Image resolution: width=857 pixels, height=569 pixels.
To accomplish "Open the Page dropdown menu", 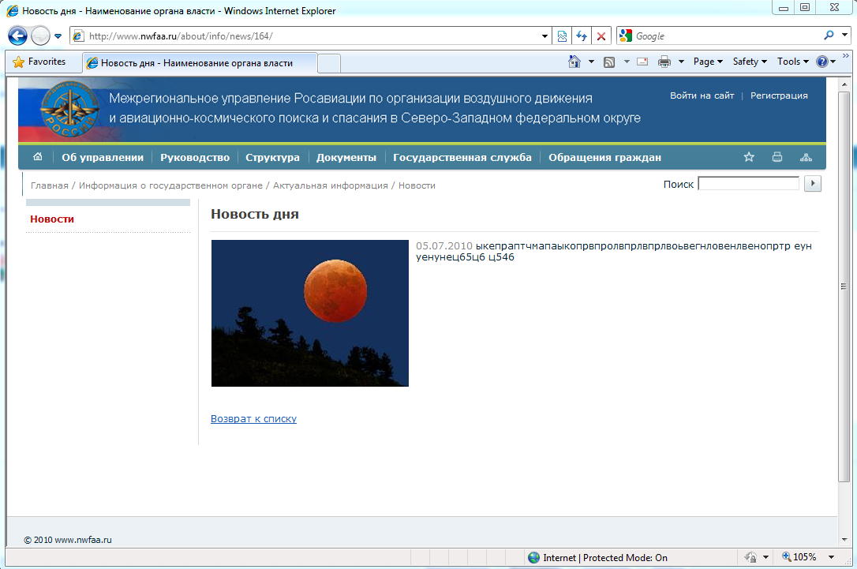I will pos(708,62).
